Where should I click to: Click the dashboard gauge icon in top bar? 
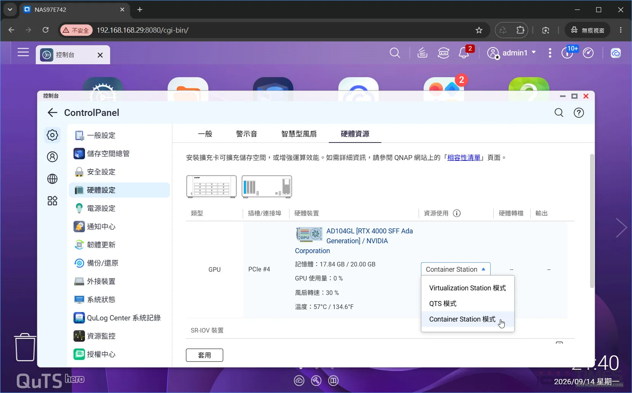pos(589,53)
